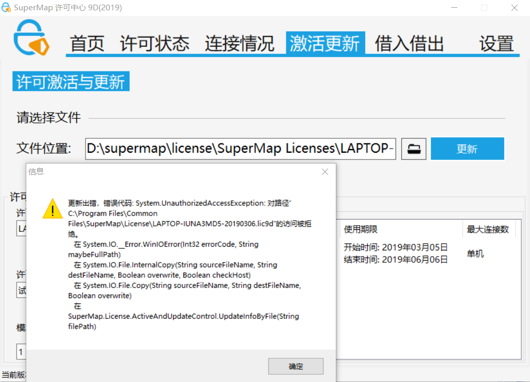Switch to the 首页 tab
530x382 pixels.
tap(87, 44)
